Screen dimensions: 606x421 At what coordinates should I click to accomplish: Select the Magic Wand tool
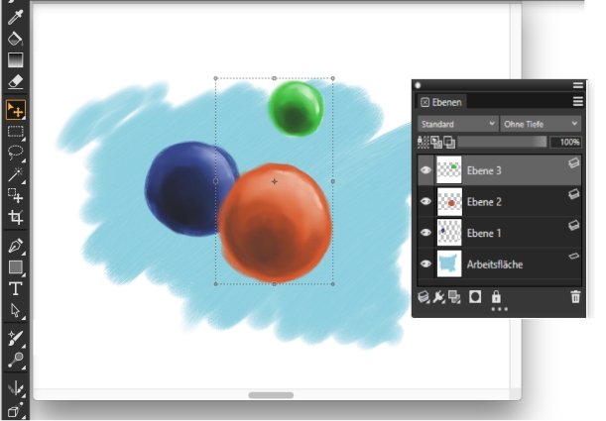pyautogui.click(x=16, y=174)
